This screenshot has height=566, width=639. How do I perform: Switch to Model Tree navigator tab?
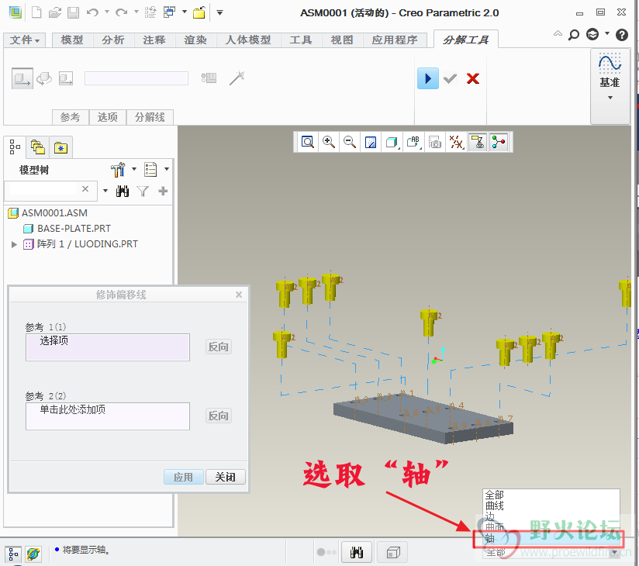tap(15, 147)
